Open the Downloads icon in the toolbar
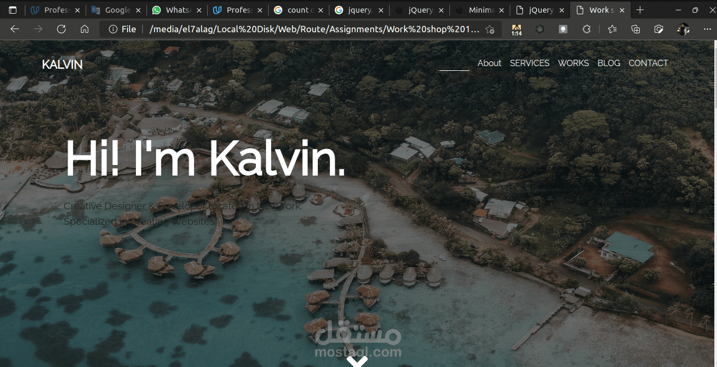This screenshot has width=717, height=367. 540,29
